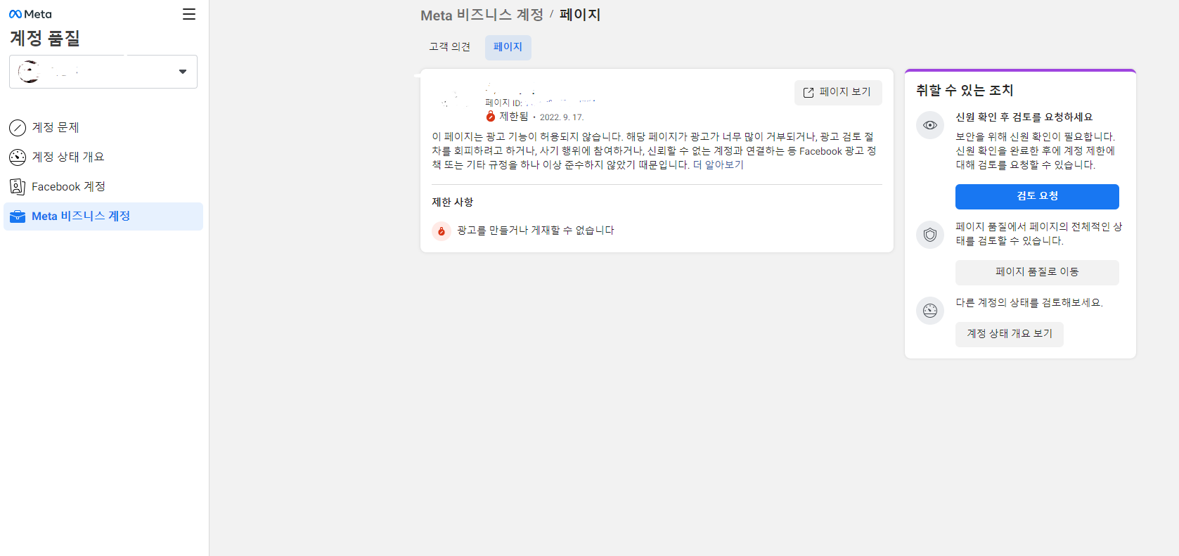This screenshot has width=1179, height=556.
Task: Click the blue 검토 요청 button
Action: (x=1037, y=197)
